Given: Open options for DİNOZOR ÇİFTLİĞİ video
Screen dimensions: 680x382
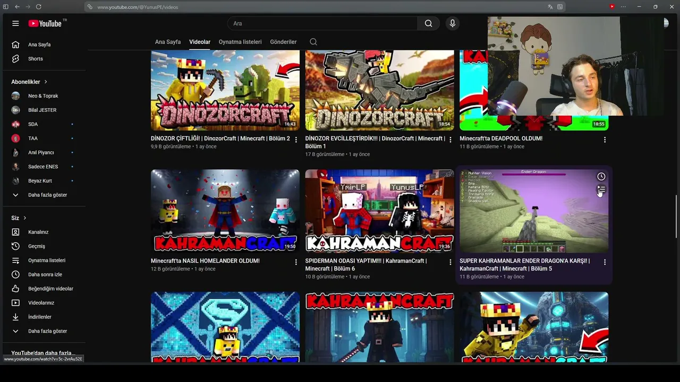Looking at the screenshot, I should click(296, 140).
